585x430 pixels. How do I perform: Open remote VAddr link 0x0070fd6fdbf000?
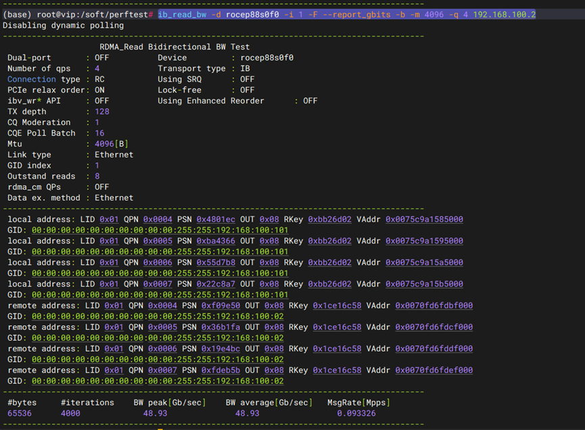click(434, 306)
